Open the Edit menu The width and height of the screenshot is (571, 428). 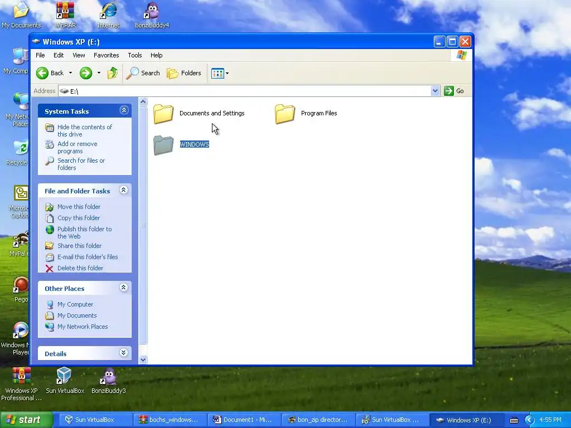click(59, 55)
